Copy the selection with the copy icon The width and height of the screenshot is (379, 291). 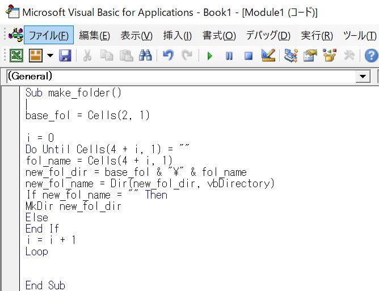point(107,56)
